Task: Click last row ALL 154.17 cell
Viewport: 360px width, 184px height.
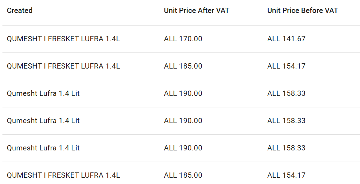Action: click(x=286, y=175)
